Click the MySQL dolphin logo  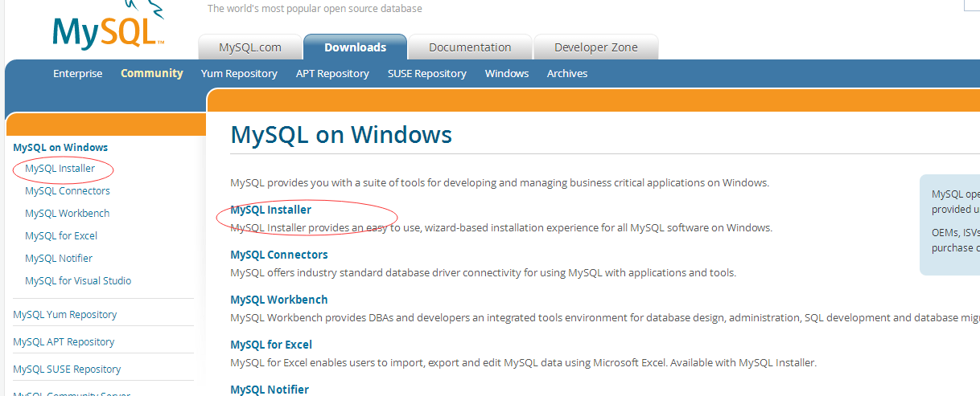tap(109, 28)
